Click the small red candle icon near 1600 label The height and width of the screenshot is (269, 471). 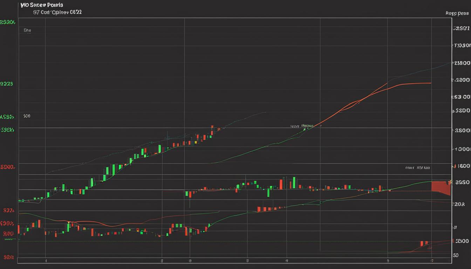tap(455, 165)
